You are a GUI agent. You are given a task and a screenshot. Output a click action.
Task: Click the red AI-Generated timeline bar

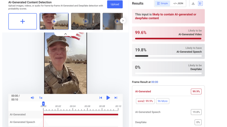81,115
